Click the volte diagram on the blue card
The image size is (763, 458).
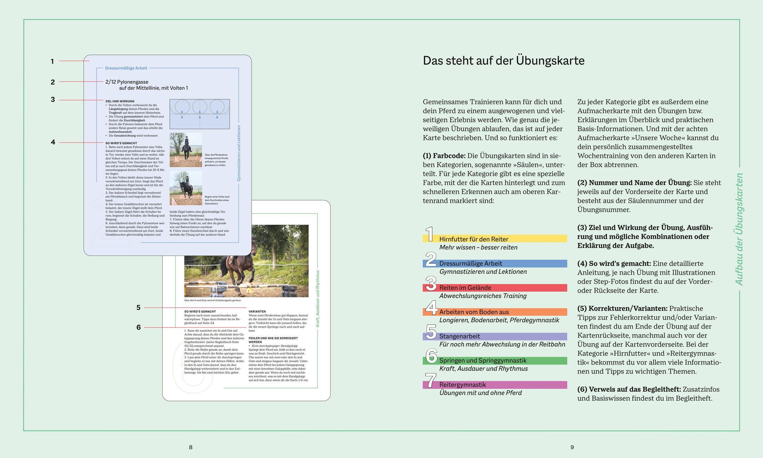pyautogui.click(x=200, y=114)
